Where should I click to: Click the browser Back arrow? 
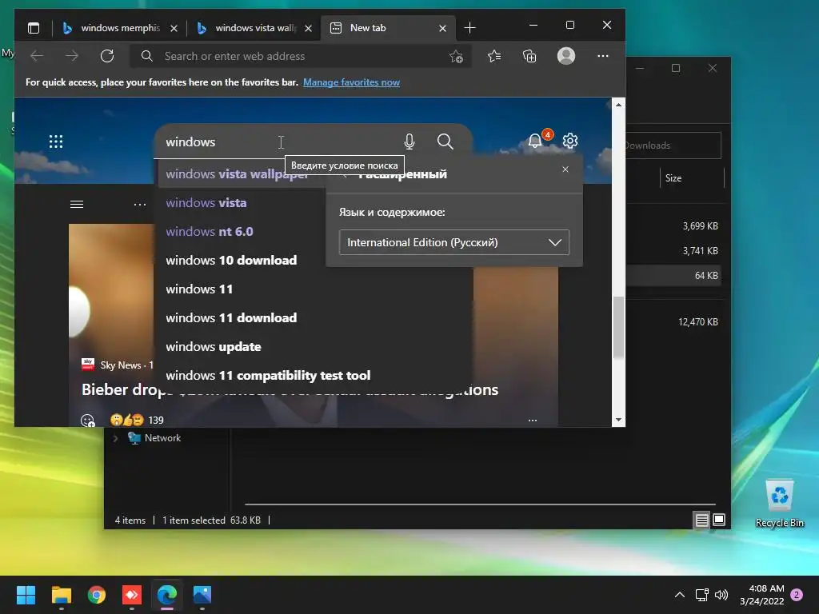[x=37, y=56]
